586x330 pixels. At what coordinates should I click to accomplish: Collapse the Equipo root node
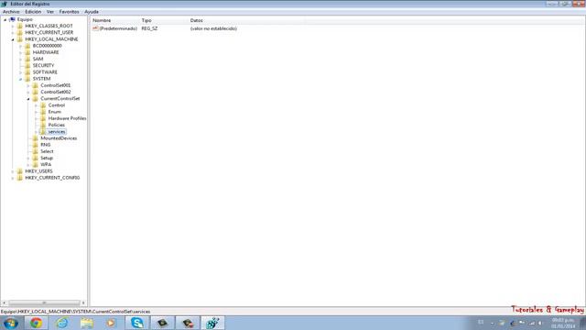[5, 19]
